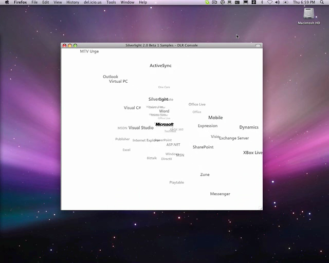
Task: Open the Help menu
Action: 143,2
